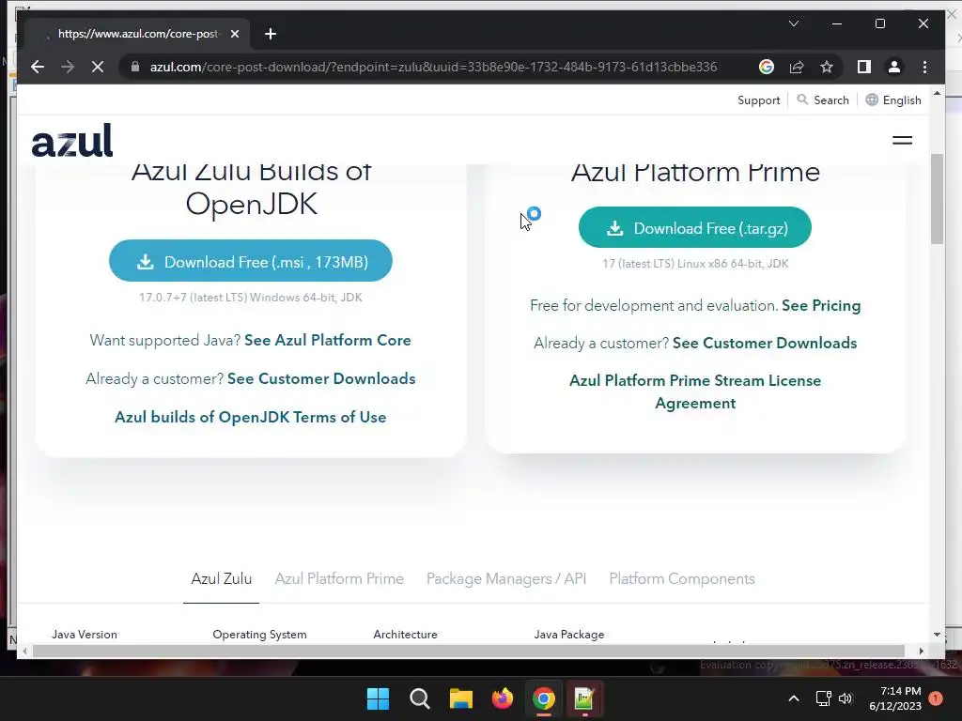962x721 pixels.
Task: Open the Windows Start menu
Action: click(x=378, y=698)
